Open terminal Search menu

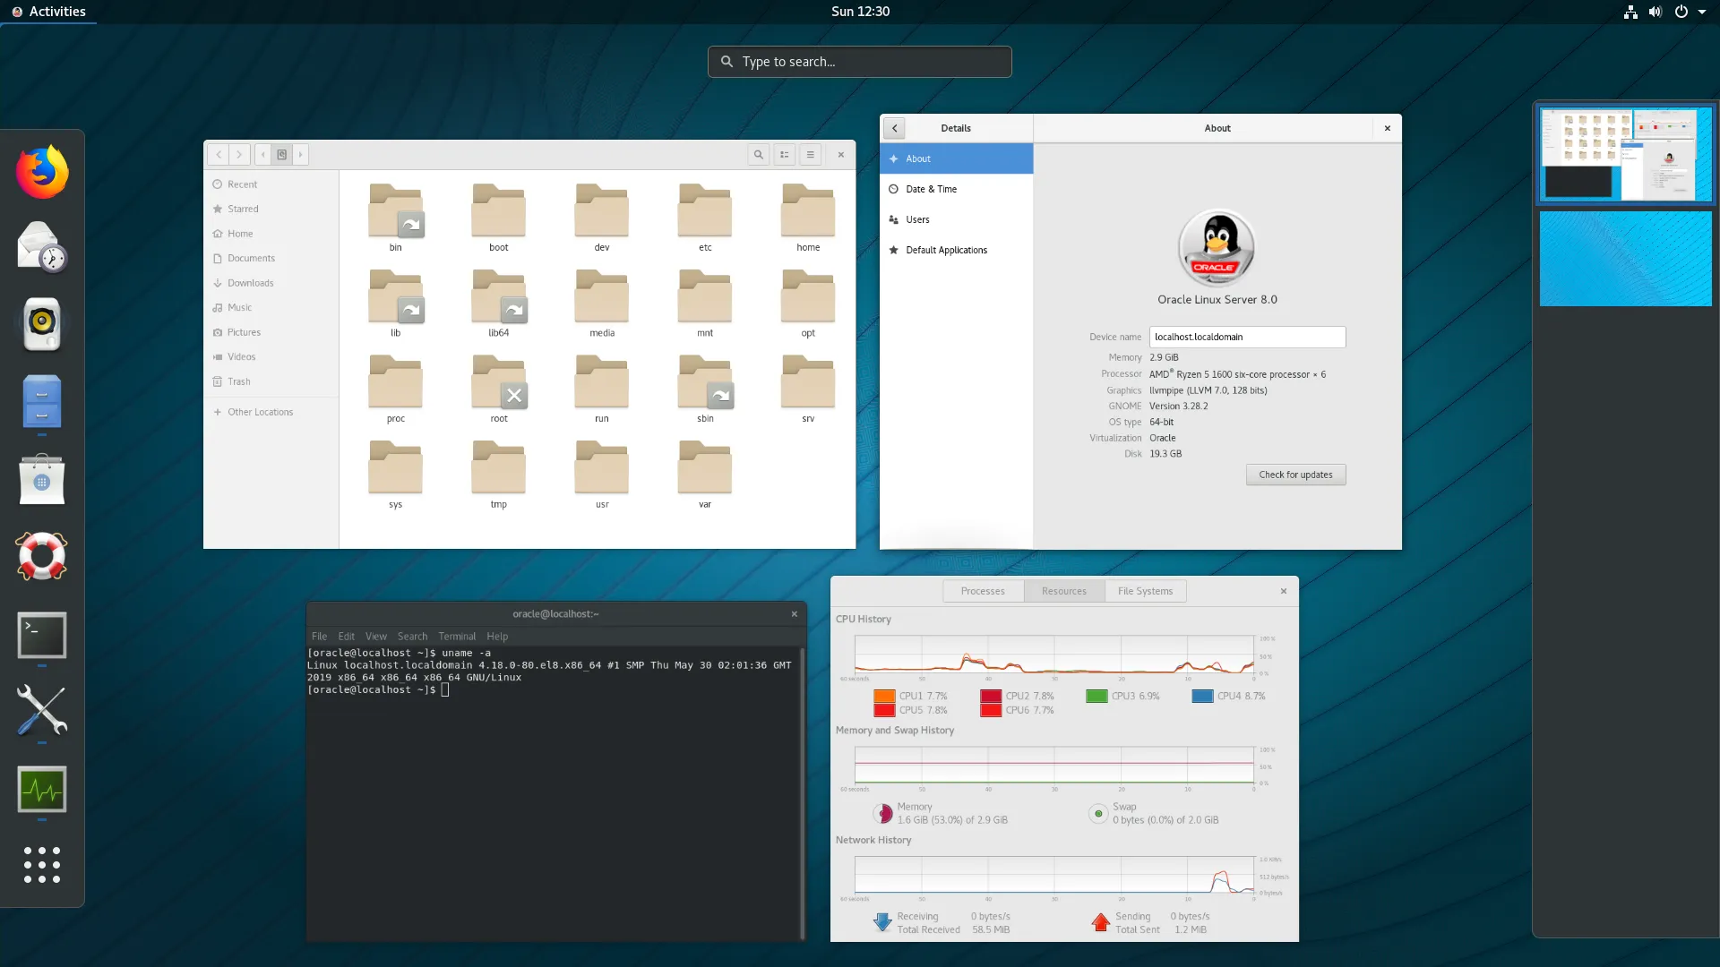pos(413,637)
